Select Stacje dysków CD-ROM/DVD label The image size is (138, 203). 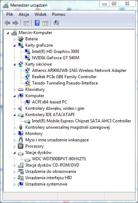tap(52, 165)
